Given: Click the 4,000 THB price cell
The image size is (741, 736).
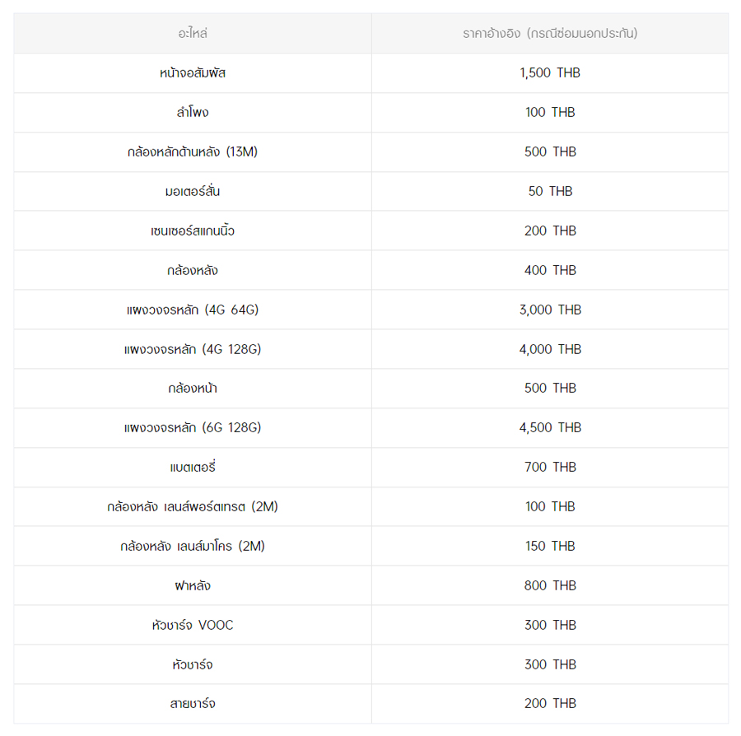Looking at the screenshot, I should pyautogui.click(x=550, y=349).
